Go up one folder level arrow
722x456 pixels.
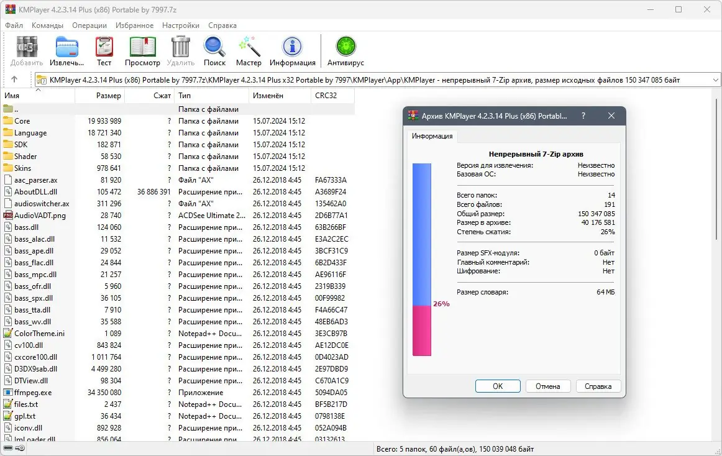[14, 80]
